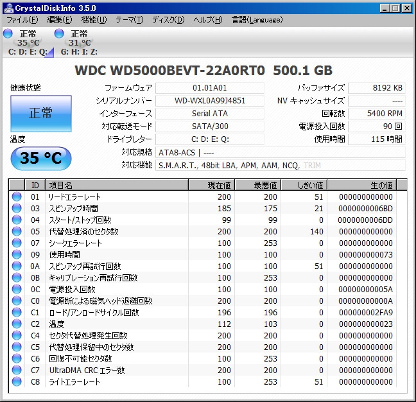Open the ファイル(F) menu
The height and width of the screenshot is (402, 416).
(22, 20)
